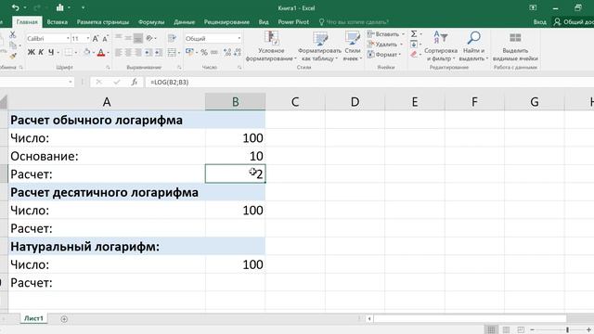Confirm formula entry with checkmark icon
The height and width of the screenshot is (334, 594).
click(117, 82)
